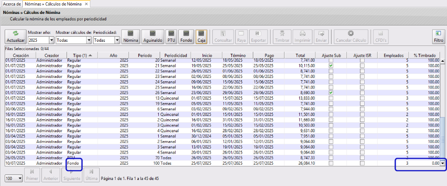Open the CFDI's toolbar button
The width and height of the screenshot is (447, 186).
click(380, 37)
